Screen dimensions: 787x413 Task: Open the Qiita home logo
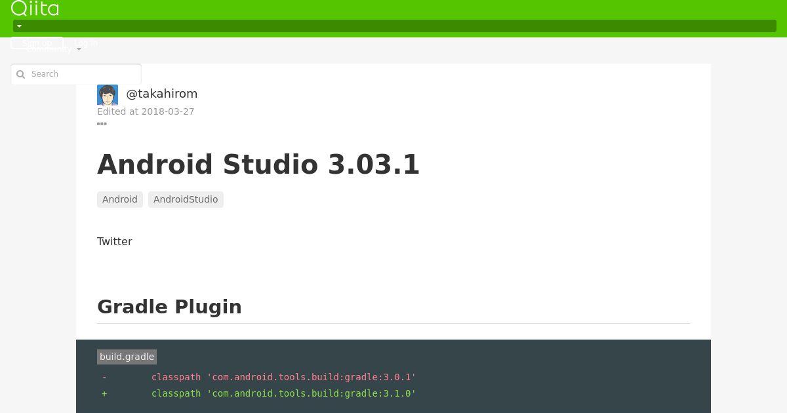[35, 9]
